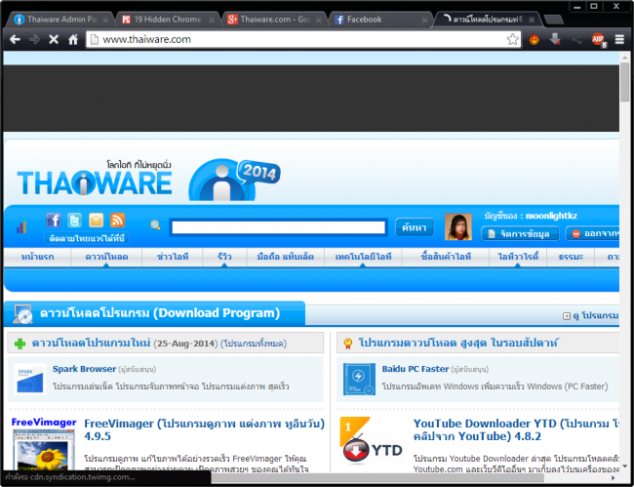Click the new tab button
The height and width of the screenshot is (487, 634).
(553, 20)
